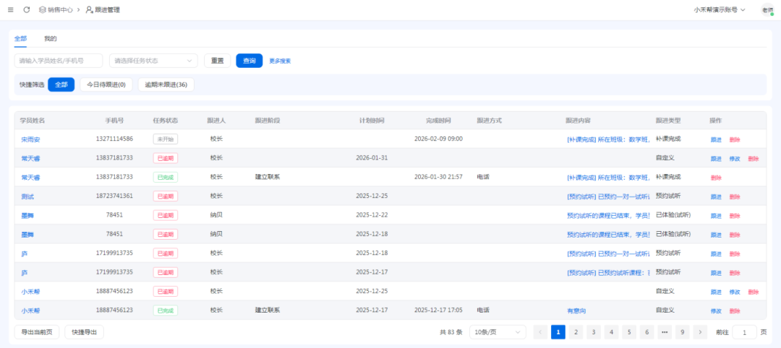Go to next page with right arrow
Viewport: 781px width, 348px height.
[x=700, y=332]
